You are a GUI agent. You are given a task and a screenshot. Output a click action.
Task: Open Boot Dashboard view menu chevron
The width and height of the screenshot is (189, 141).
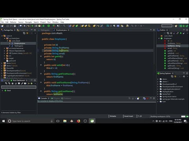pos(35,83)
